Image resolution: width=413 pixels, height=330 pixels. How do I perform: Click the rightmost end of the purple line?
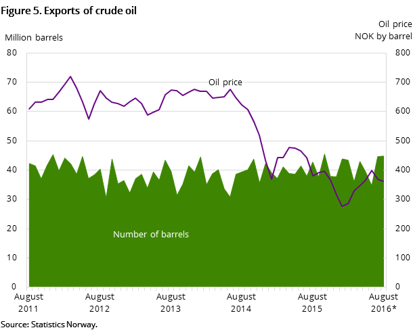click(384, 181)
